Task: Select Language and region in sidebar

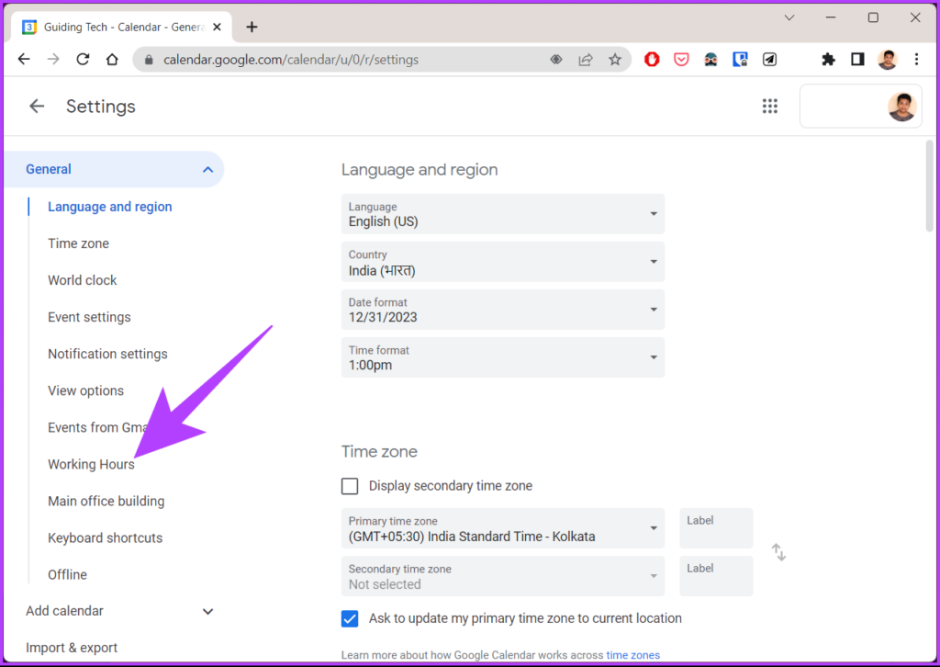Action: pyautogui.click(x=110, y=207)
